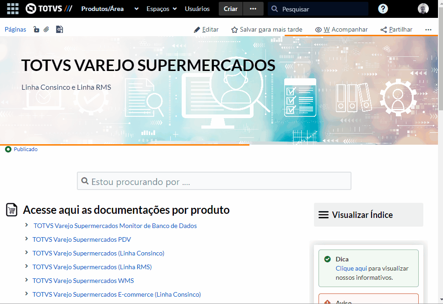Open the more create options ellipsis

click(x=253, y=9)
